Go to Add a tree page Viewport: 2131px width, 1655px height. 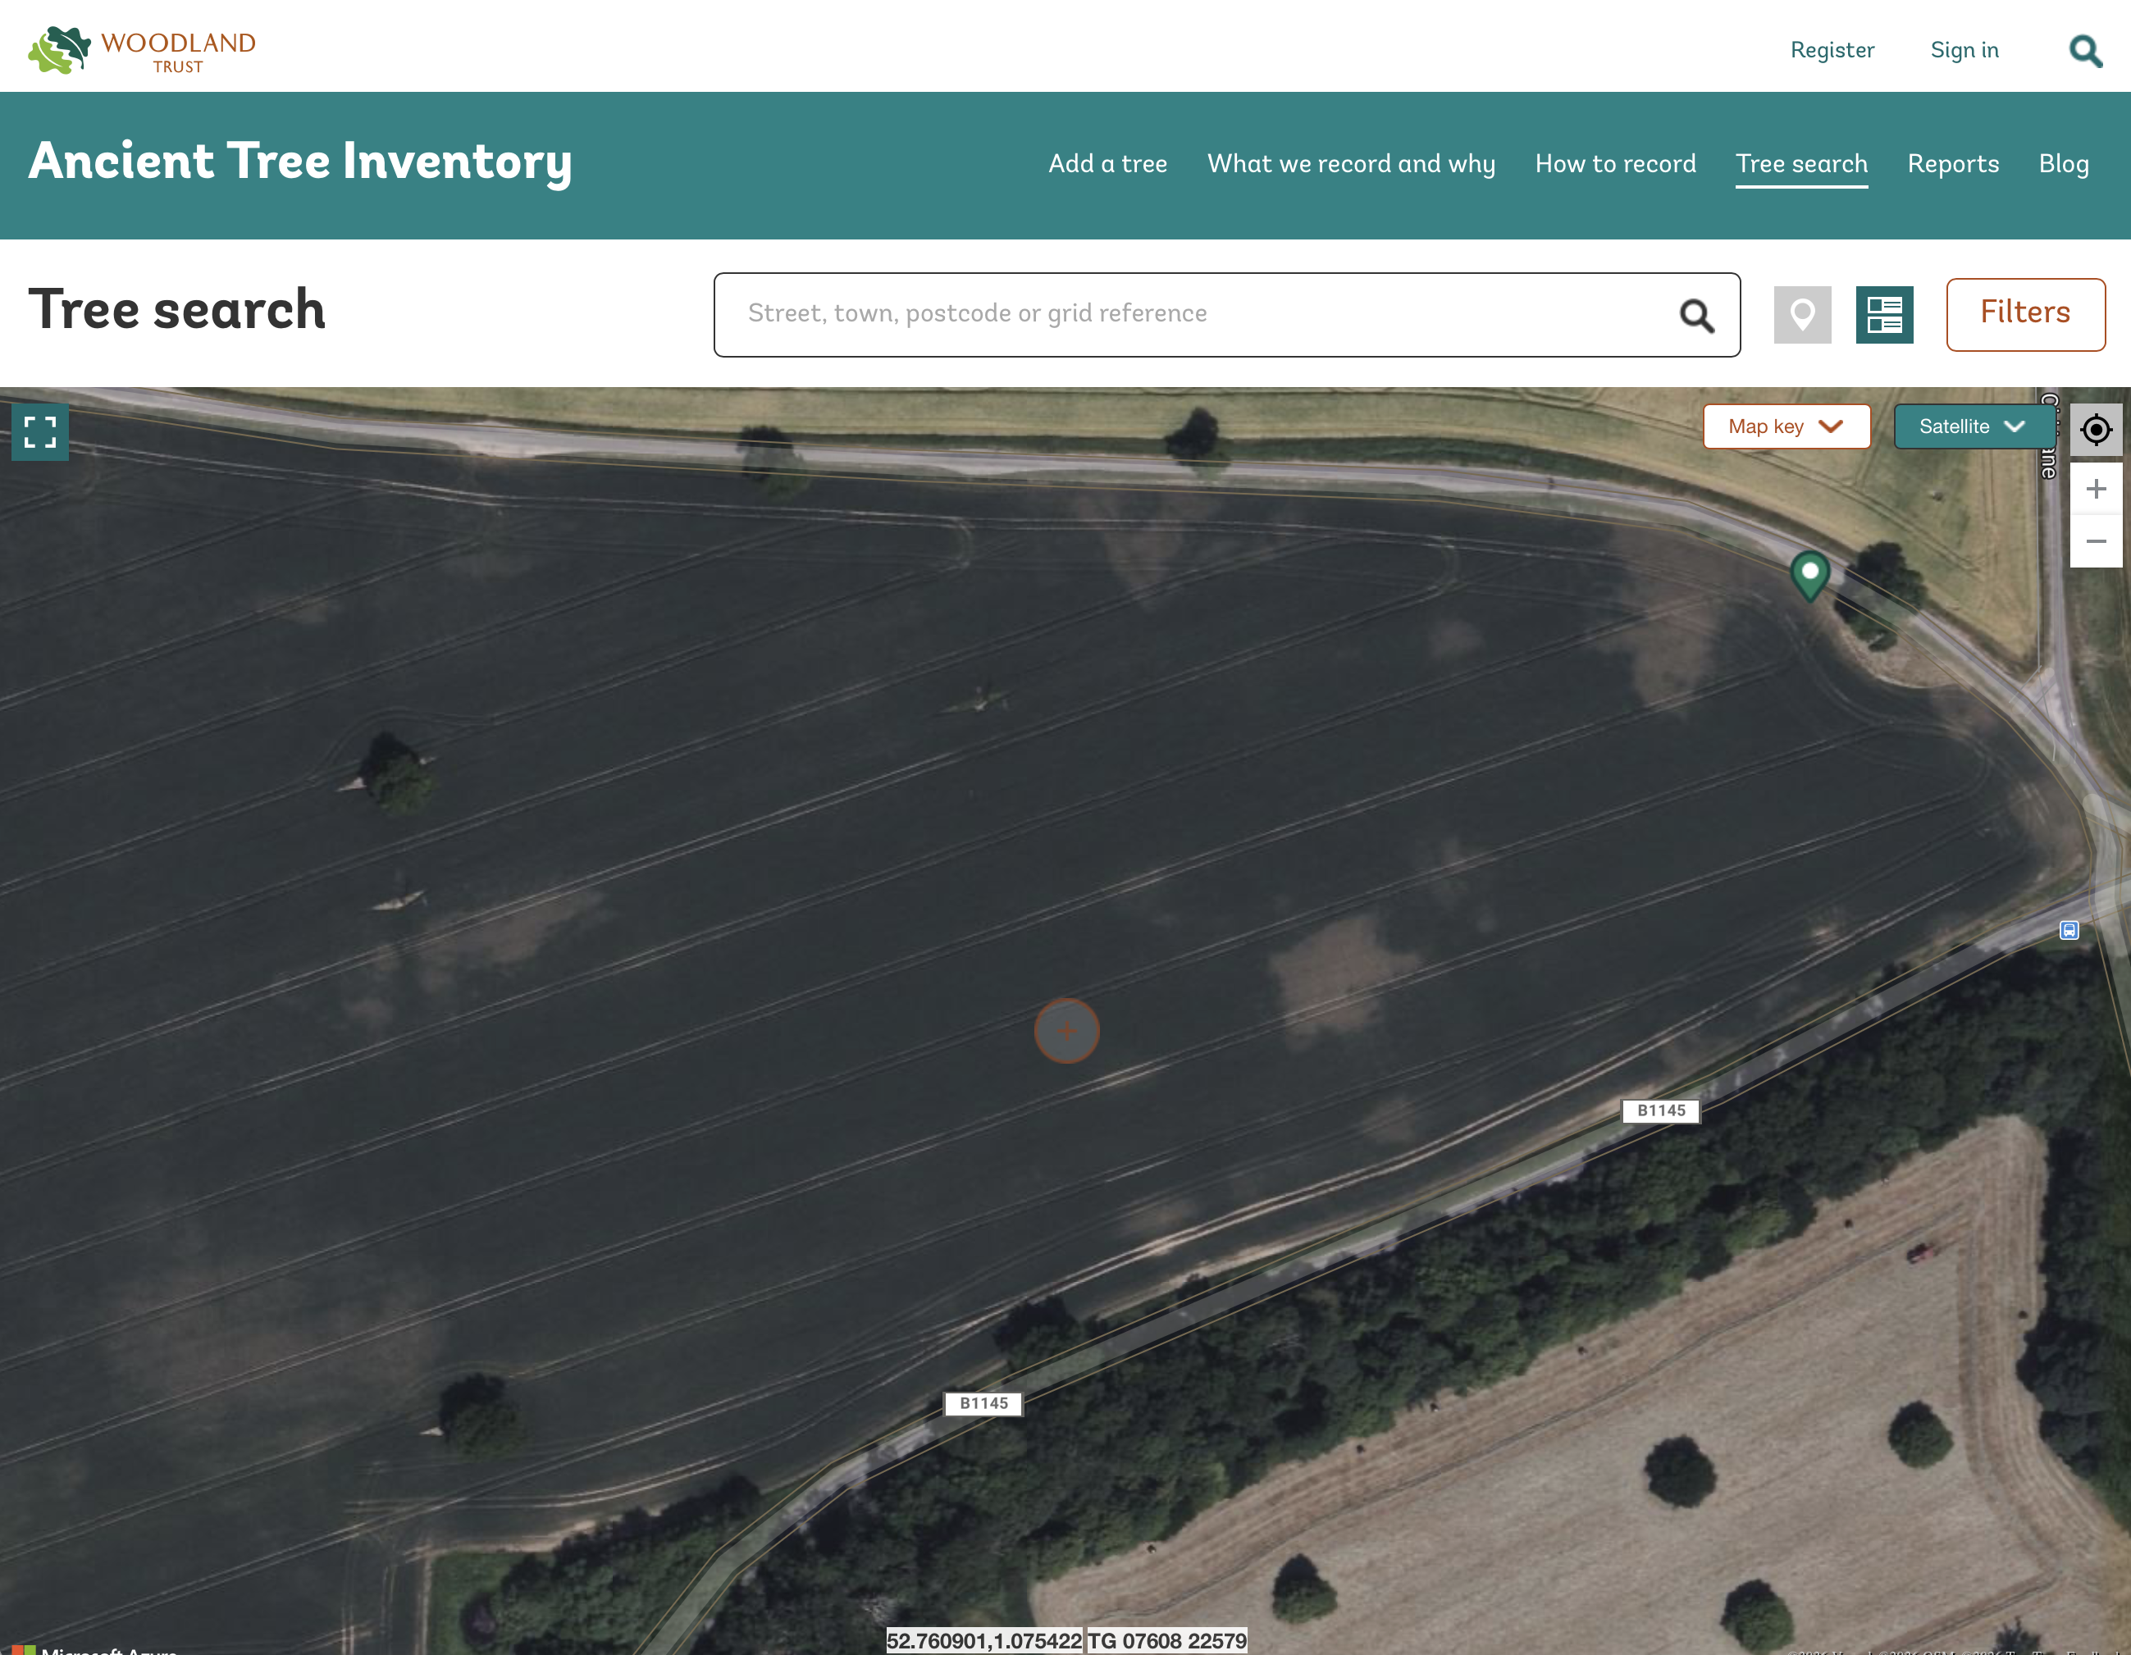click(1107, 164)
